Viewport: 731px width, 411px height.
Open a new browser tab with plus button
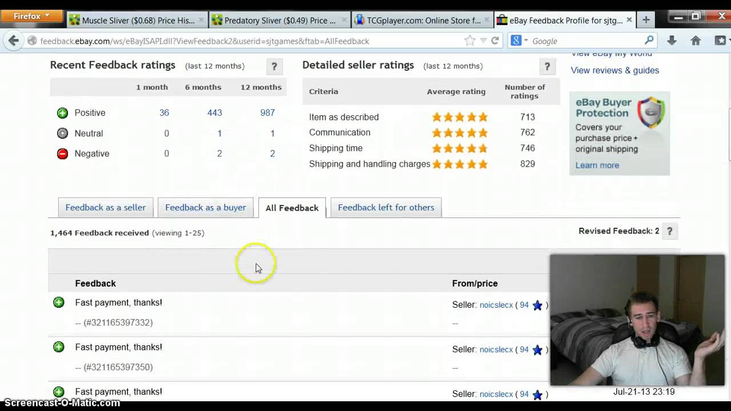point(646,20)
